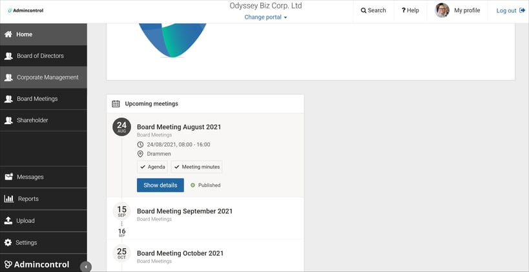
Task: Click the Board of Directors people icon
Action: point(8,56)
